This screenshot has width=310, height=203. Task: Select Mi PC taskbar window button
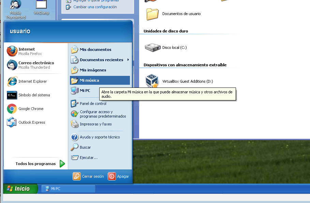coord(68,189)
